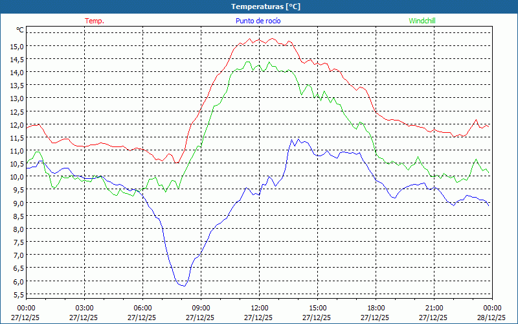Click the 10,0 y-axis value label
The height and width of the screenshot is (324, 518).
pyautogui.click(x=16, y=177)
